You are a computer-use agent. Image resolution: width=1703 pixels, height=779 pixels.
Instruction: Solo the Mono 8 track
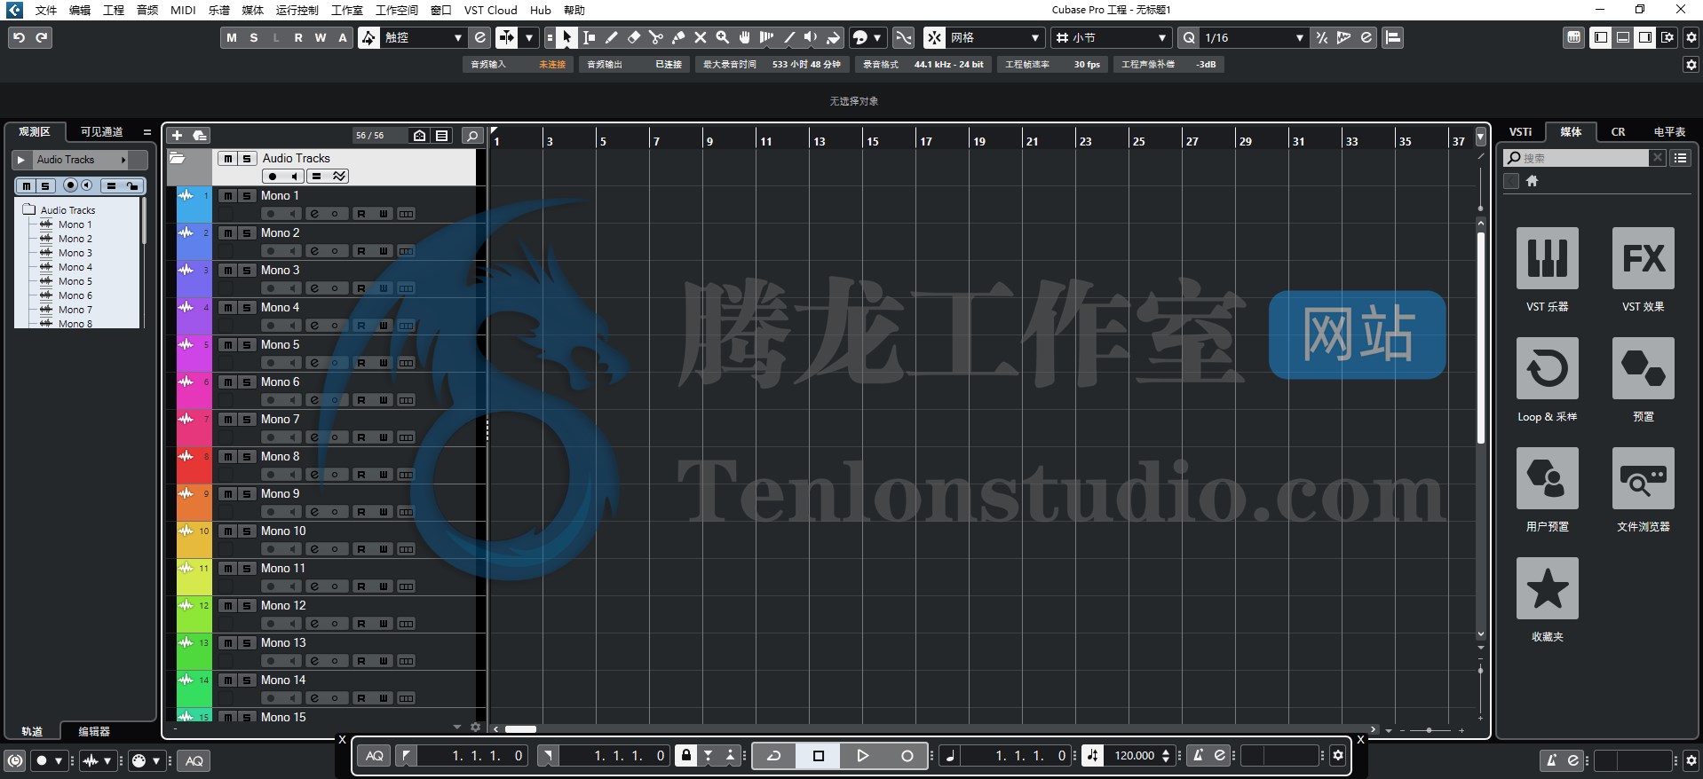[x=246, y=457]
